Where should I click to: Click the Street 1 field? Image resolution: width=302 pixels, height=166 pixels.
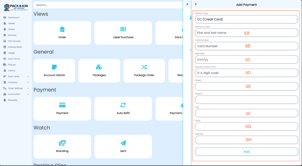tap(247, 86)
